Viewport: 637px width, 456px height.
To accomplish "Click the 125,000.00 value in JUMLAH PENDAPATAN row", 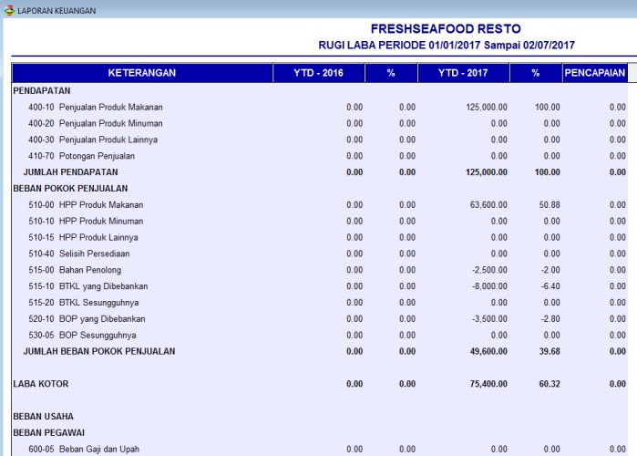I will [x=487, y=172].
